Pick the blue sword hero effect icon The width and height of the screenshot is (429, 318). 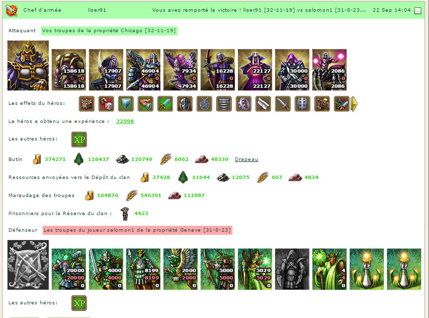point(165,104)
